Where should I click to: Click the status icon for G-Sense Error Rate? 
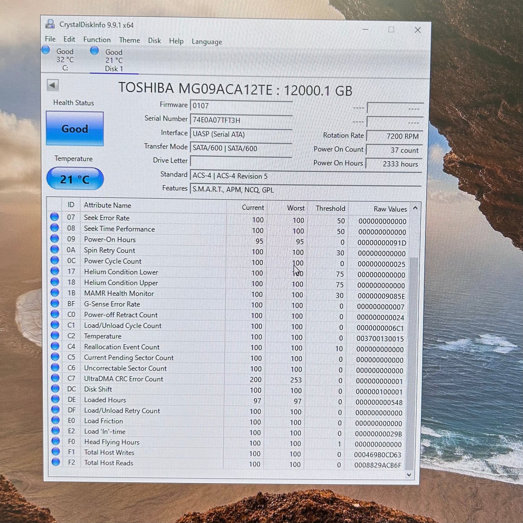click(55, 303)
